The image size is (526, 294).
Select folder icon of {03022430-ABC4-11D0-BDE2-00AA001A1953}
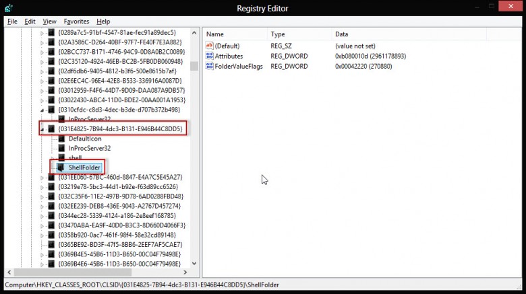point(51,100)
